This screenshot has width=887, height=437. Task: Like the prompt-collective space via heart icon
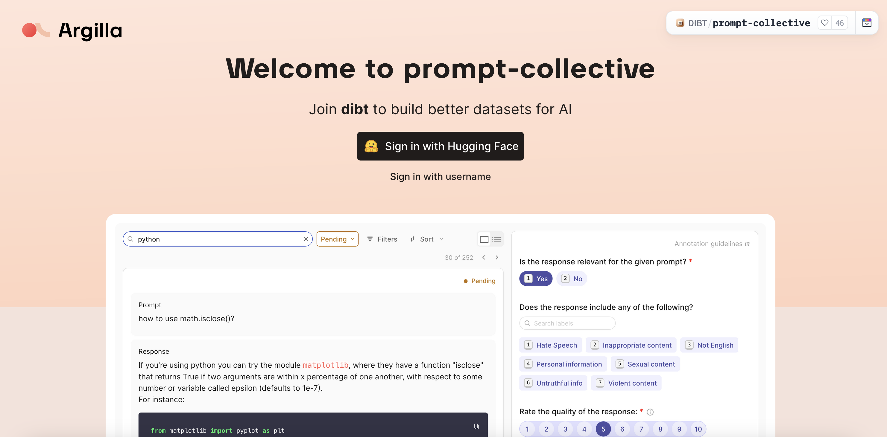[x=824, y=23]
